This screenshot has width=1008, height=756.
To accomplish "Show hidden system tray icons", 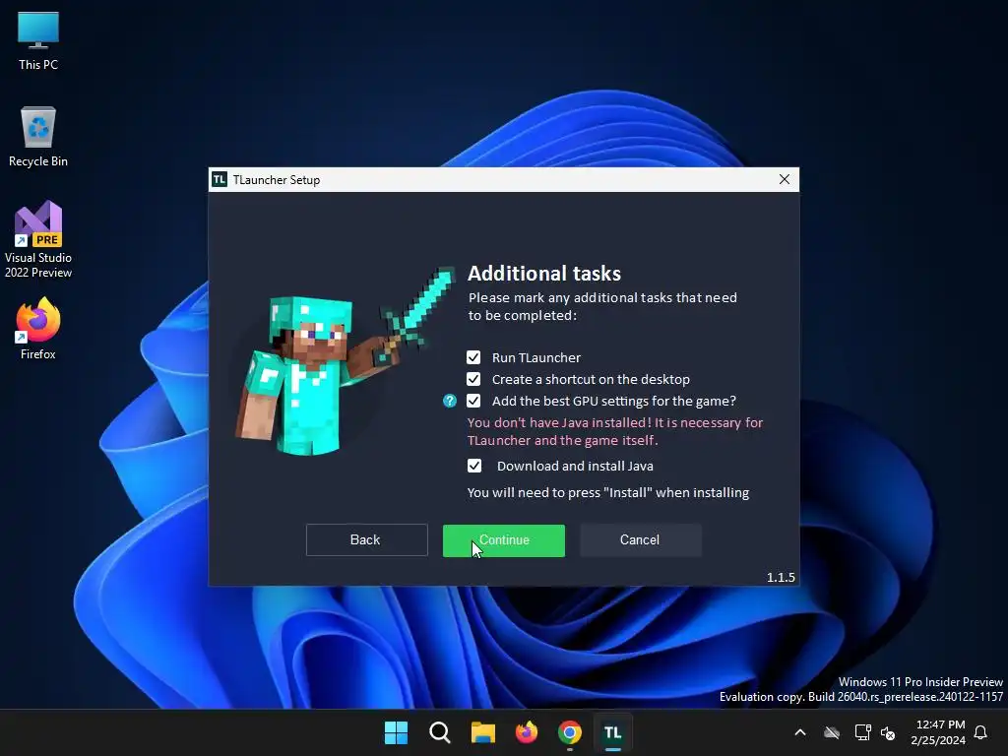I will pos(800,732).
